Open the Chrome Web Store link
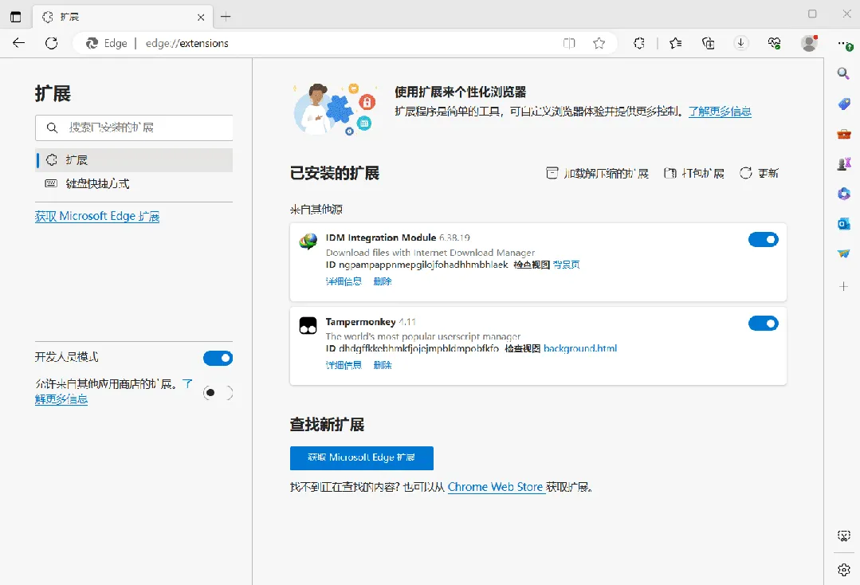860x585 pixels. coord(495,487)
